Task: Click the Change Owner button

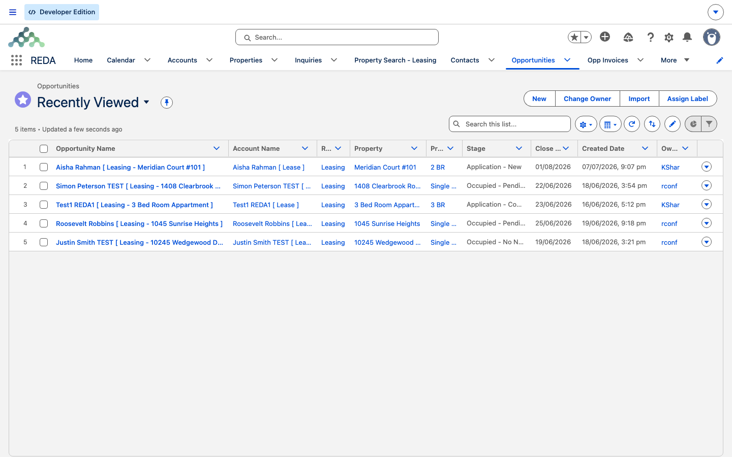Action: coord(587,99)
